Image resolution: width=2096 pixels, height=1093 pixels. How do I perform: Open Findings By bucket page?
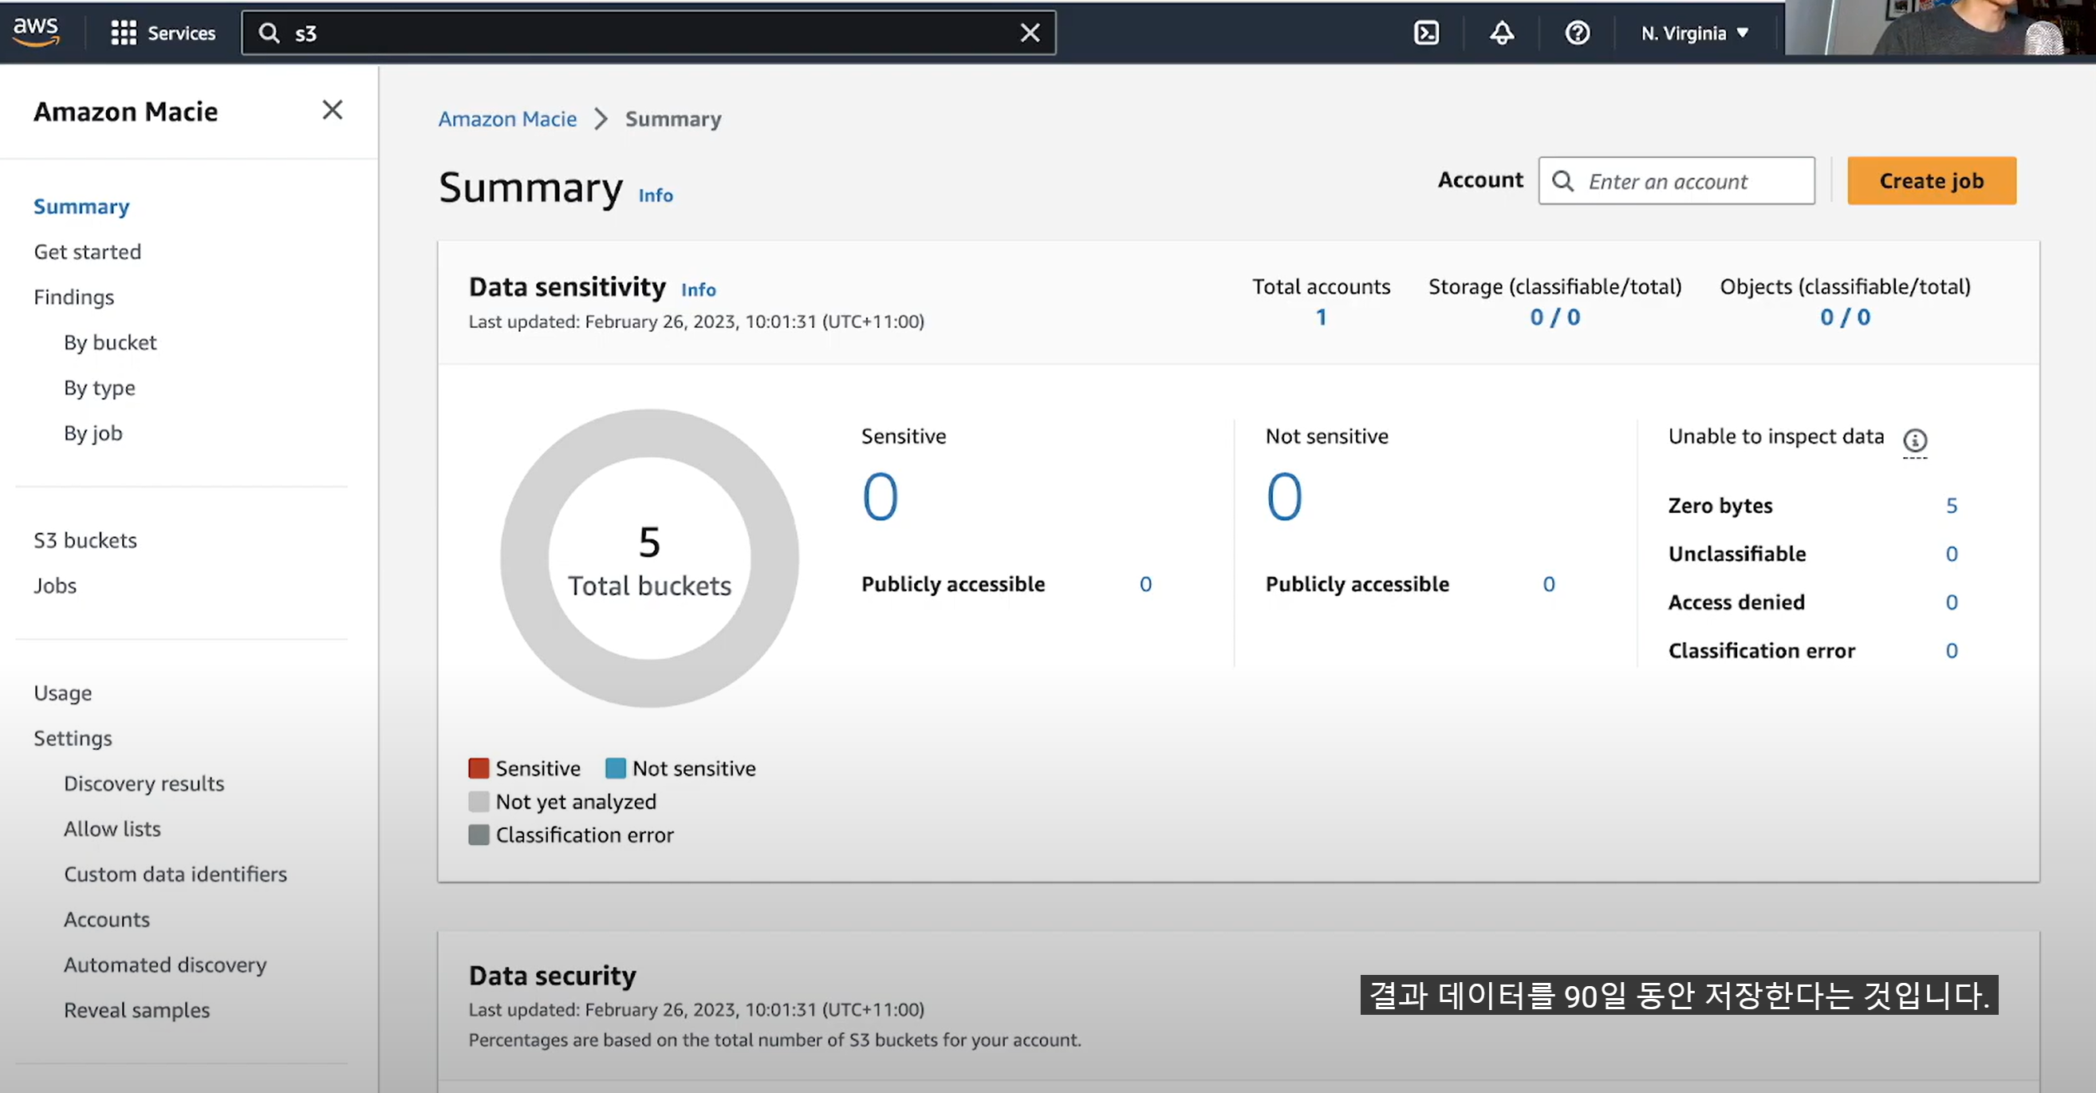[110, 342]
